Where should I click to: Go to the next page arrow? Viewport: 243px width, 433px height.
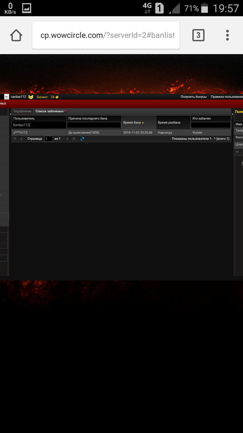point(67,139)
